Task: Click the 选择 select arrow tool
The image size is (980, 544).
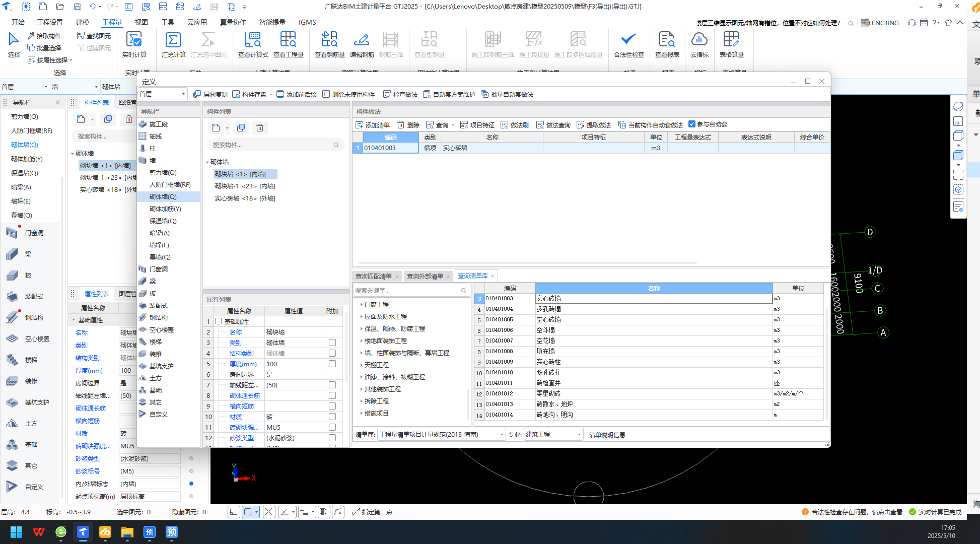Action: pyautogui.click(x=14, y=44)
